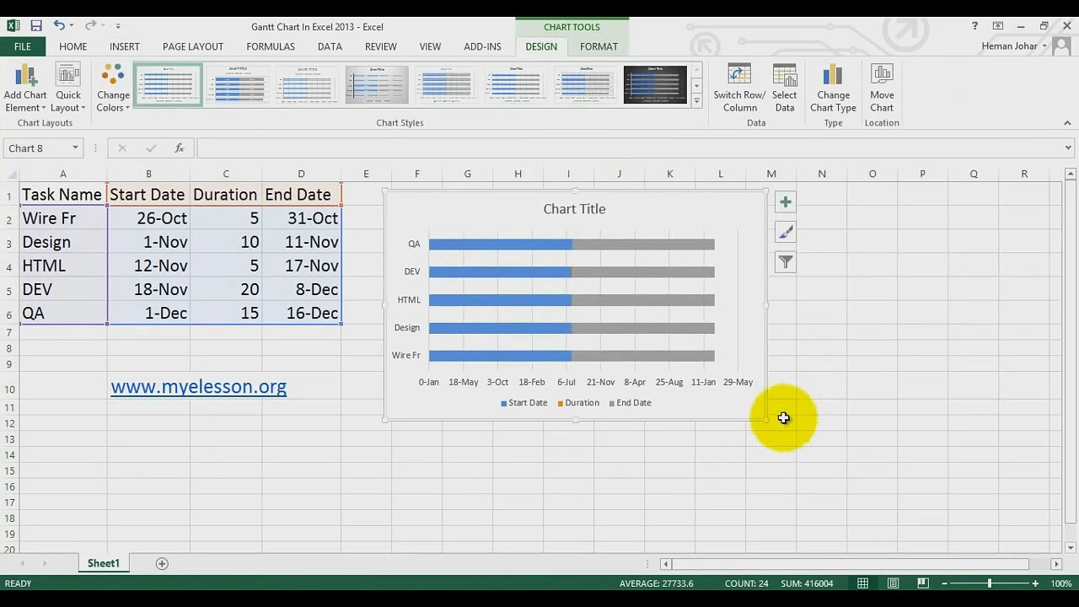Switch to Page Layout view in status bar
Image resolution: width=1079 pixels, height=607 pixels.
pyautogui.click(x=893, y=583)
